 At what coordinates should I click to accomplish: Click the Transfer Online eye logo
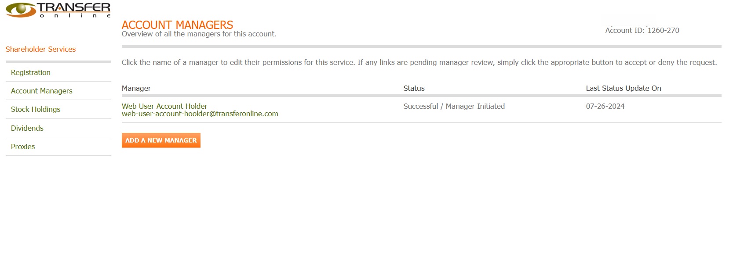tap(20, 10)
